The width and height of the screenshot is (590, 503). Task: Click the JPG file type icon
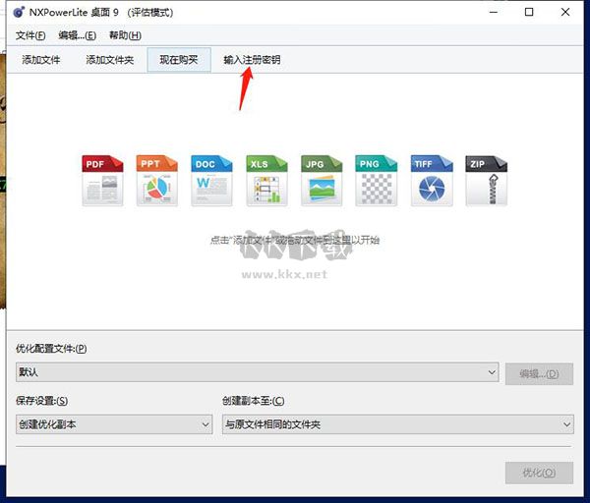pyautogui.click(x=322, y=181)
